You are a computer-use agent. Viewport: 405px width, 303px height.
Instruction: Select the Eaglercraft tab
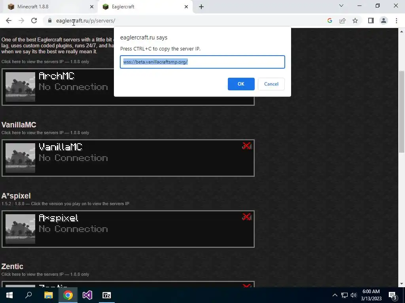[x=145, y=7]
